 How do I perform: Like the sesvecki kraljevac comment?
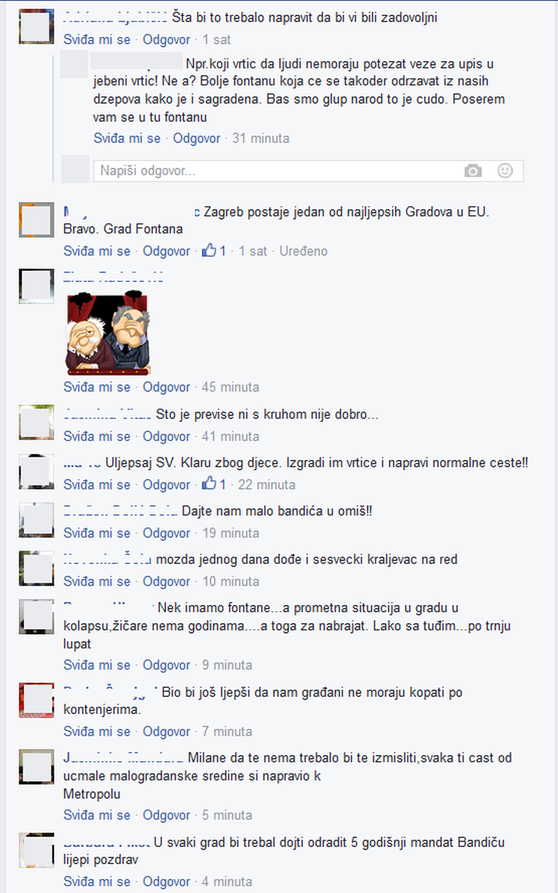click(97, 581)
